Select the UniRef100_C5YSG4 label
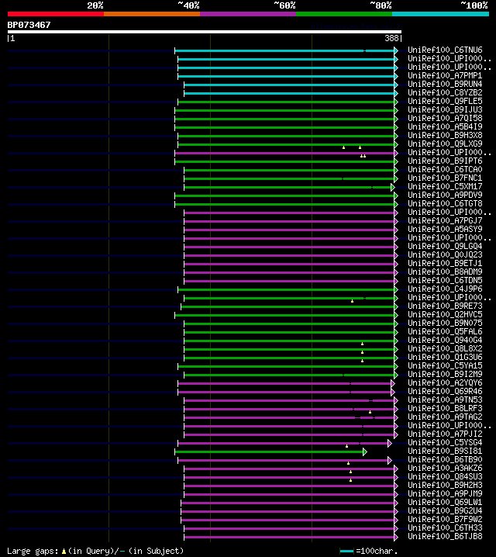Screen dimensions: 496x557 [x=445, y=442]
